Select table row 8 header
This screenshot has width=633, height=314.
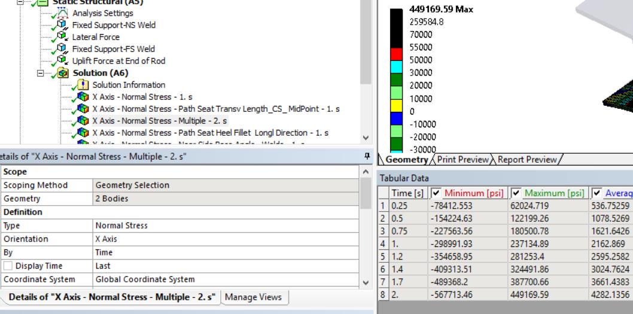(383, 295)
